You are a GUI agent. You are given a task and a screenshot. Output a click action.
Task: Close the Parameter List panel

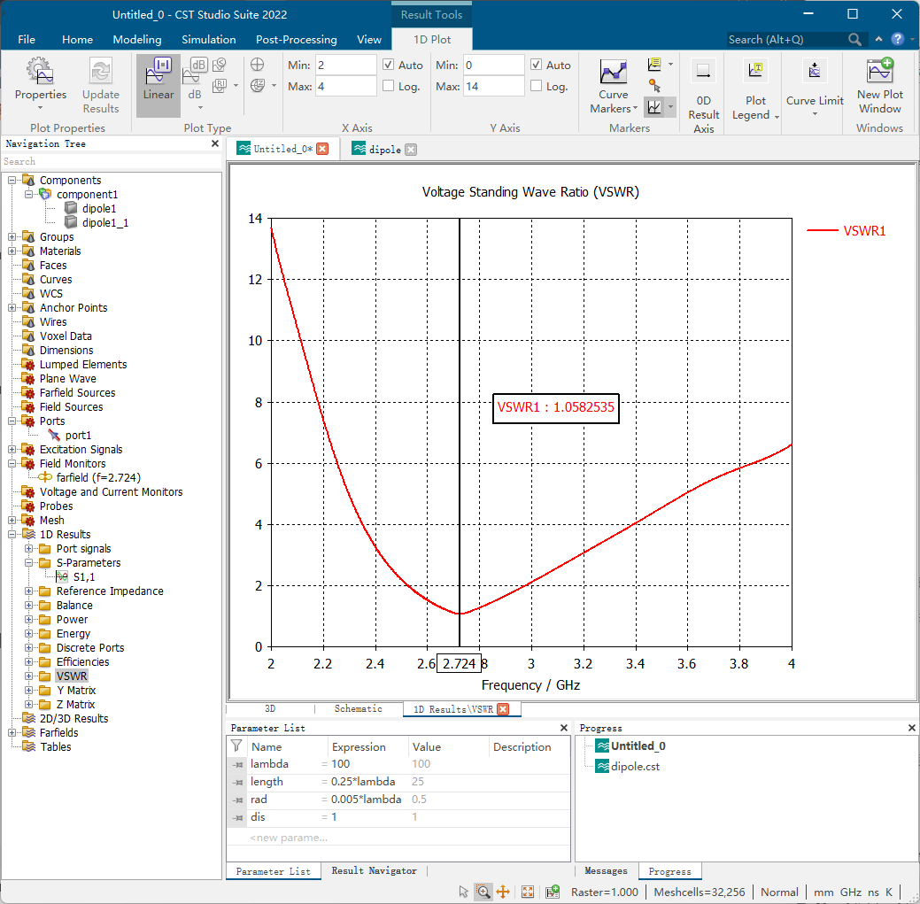pos(564,728)
